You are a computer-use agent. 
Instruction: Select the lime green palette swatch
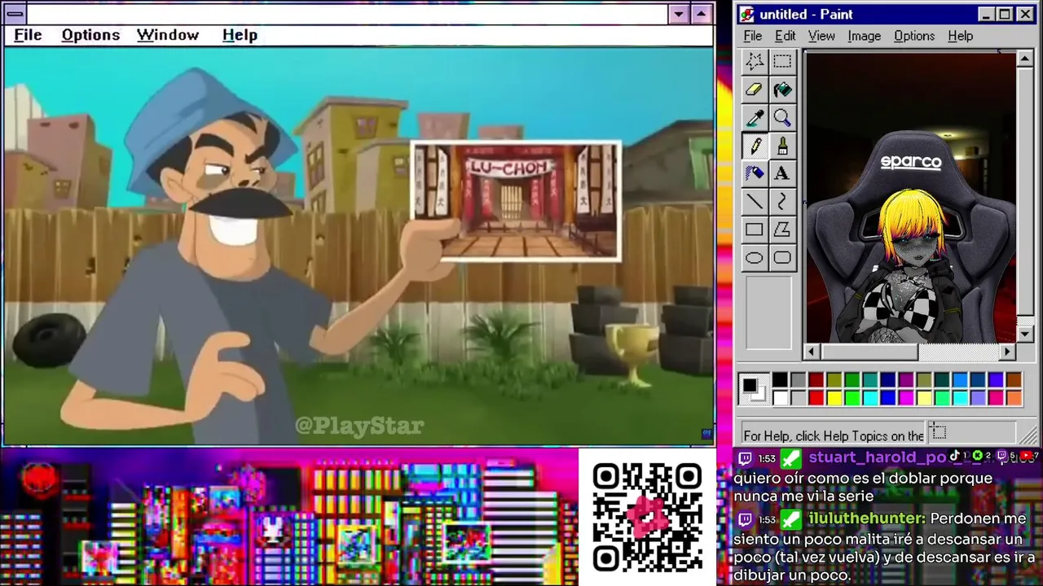(852, 398)
